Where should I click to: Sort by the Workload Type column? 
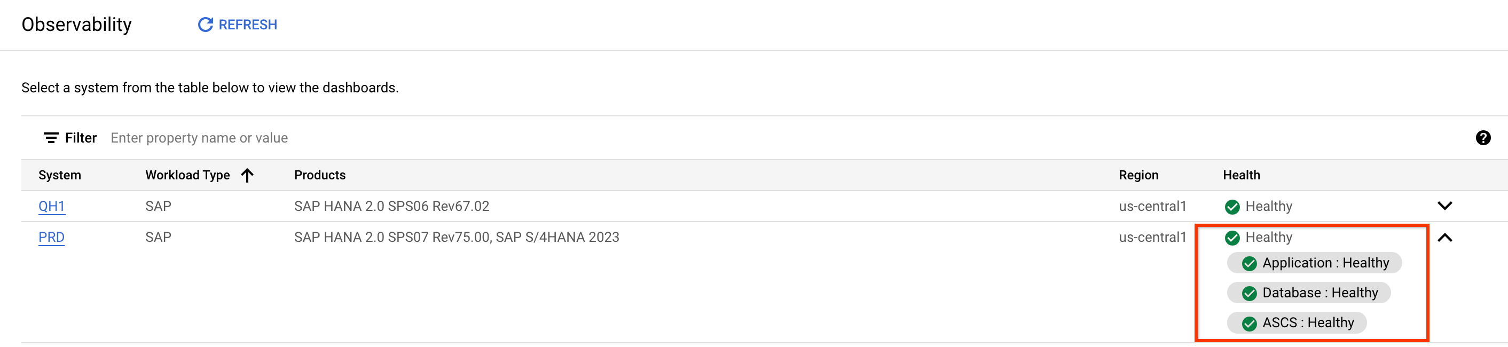187,175
